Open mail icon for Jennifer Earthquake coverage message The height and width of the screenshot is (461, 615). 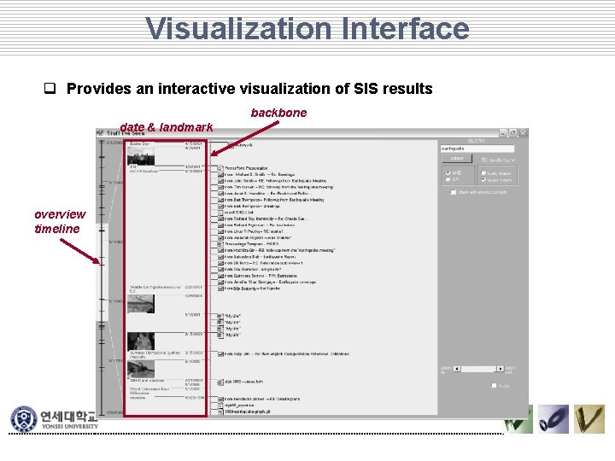pos(221,283)
